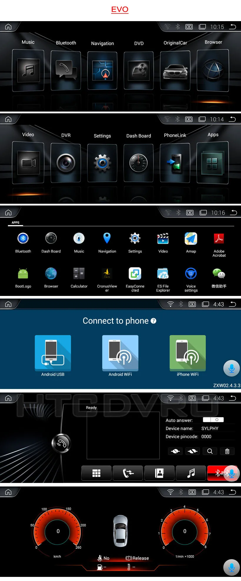
Task: Toggle the Auto answer switch
Action: coord(213,420)
